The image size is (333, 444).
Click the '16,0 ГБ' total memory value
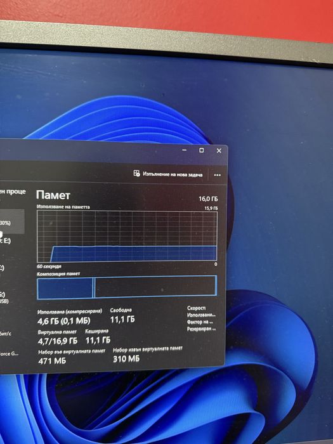tap(208, 199)
